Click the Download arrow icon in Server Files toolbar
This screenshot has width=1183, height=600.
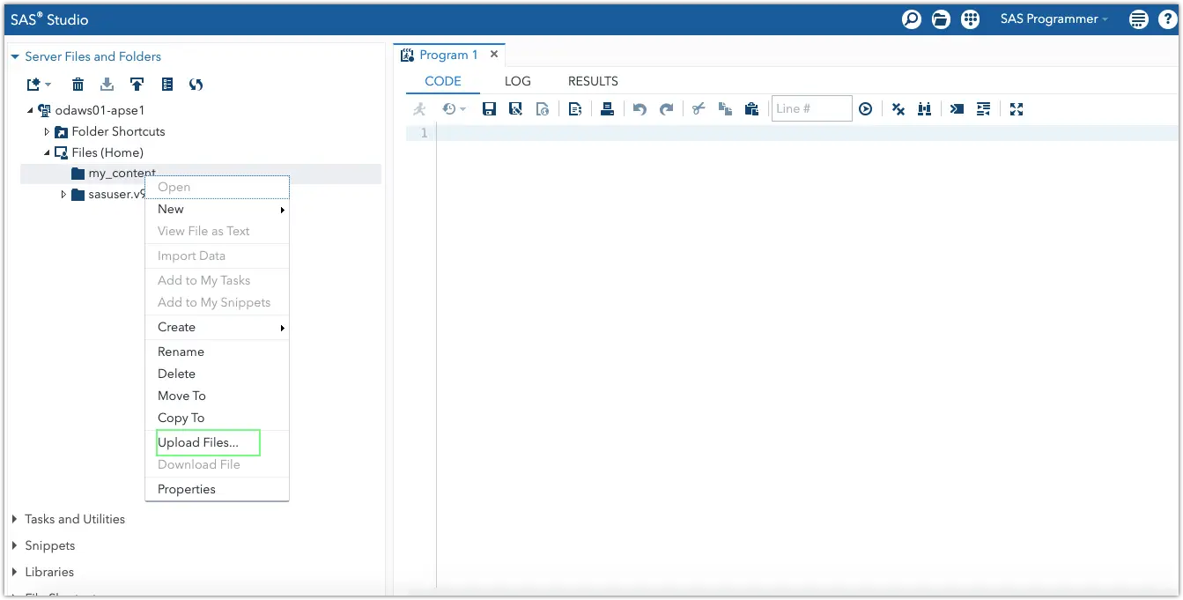[107, 85]
